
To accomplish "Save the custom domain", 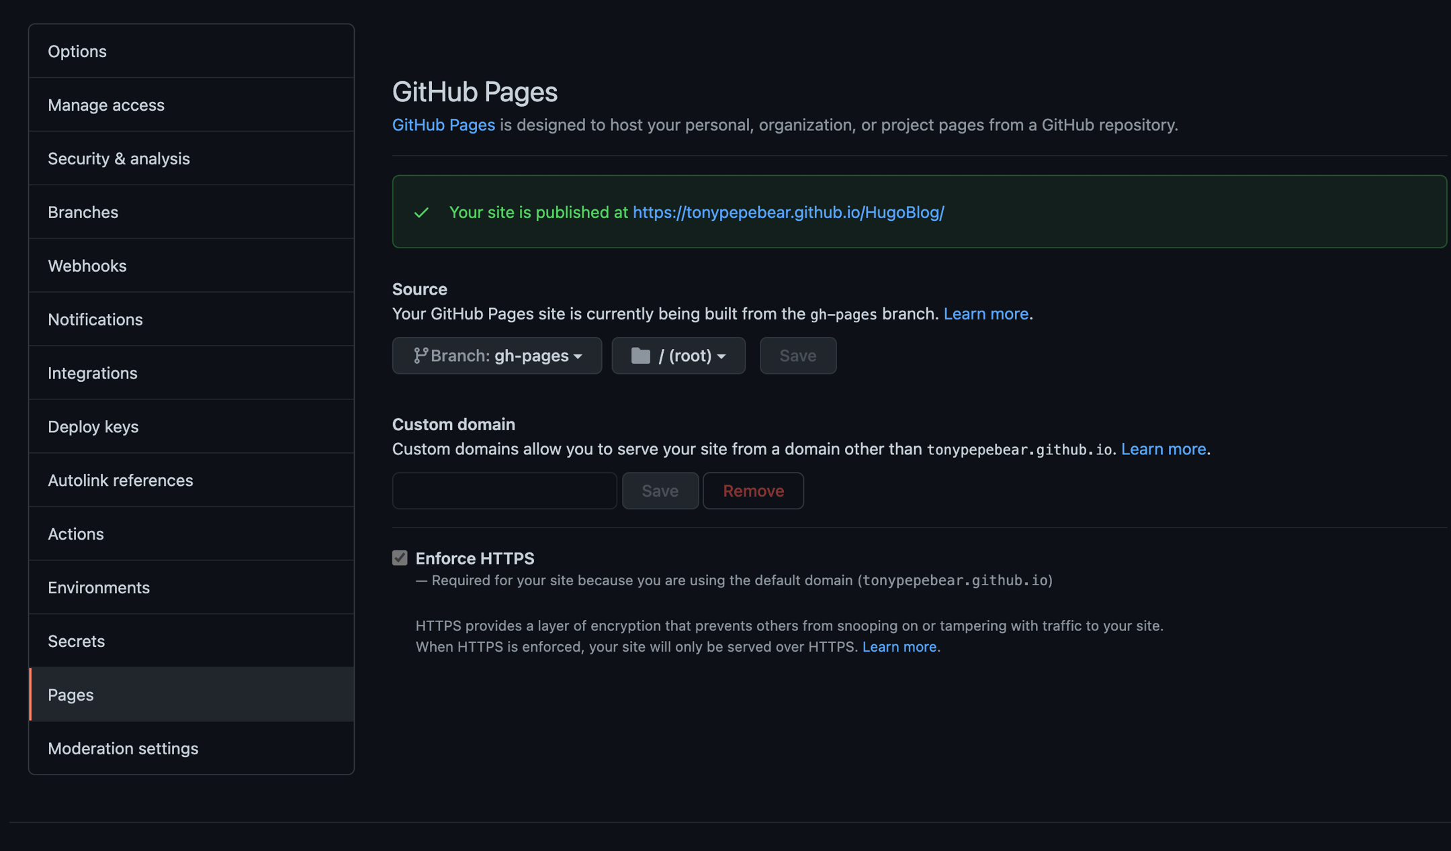I will [660, 491].
